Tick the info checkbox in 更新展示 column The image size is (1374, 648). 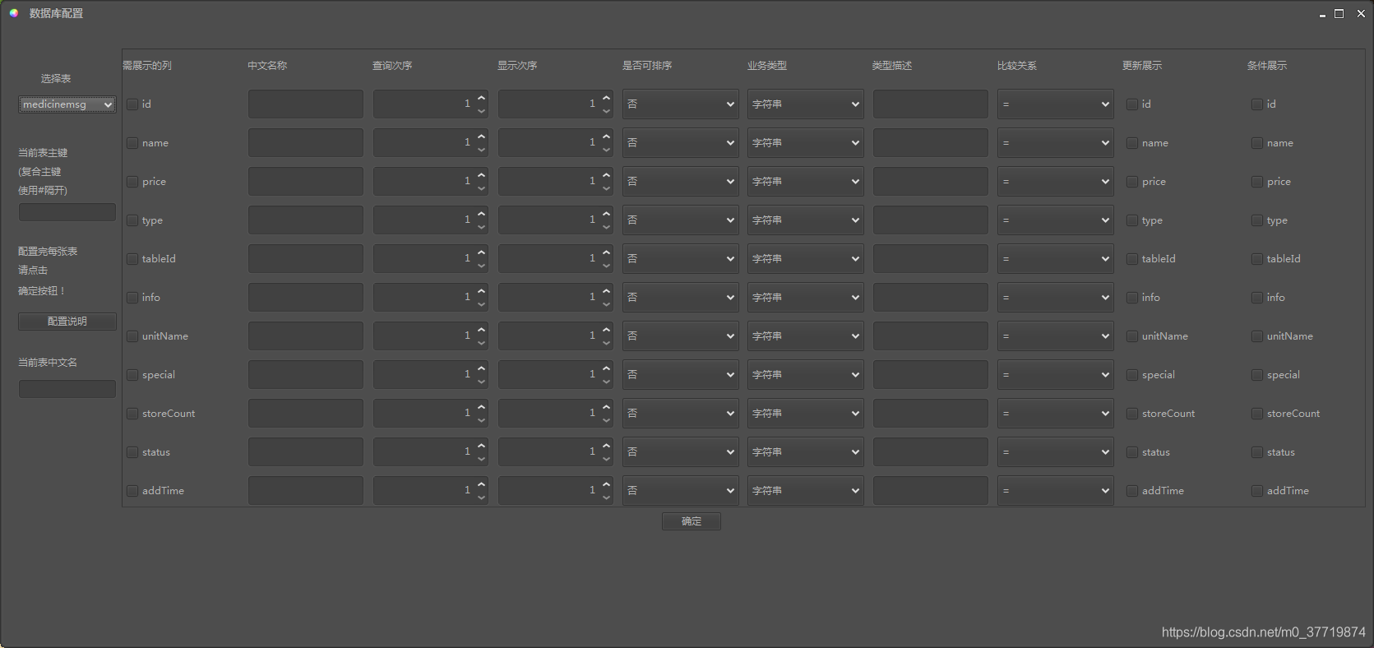point(1132,298)
